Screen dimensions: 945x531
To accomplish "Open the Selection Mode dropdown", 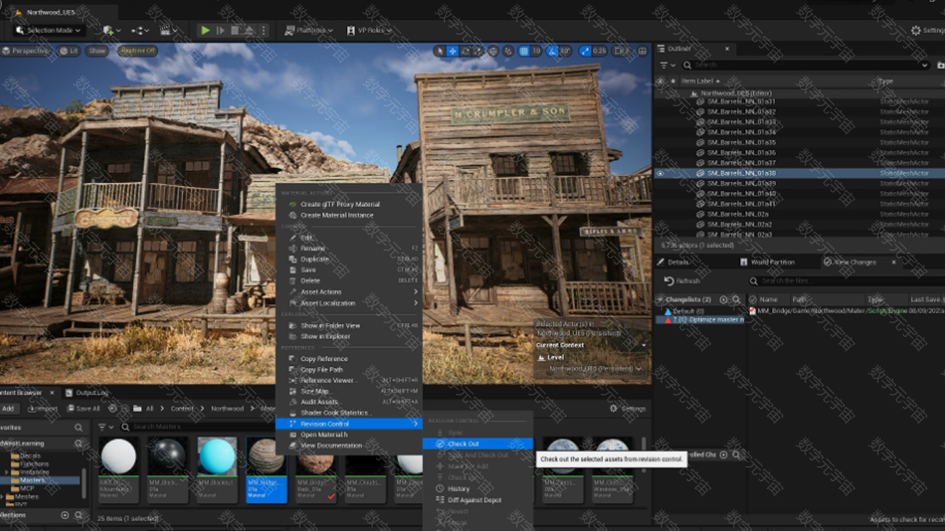I will pos(49,30).
